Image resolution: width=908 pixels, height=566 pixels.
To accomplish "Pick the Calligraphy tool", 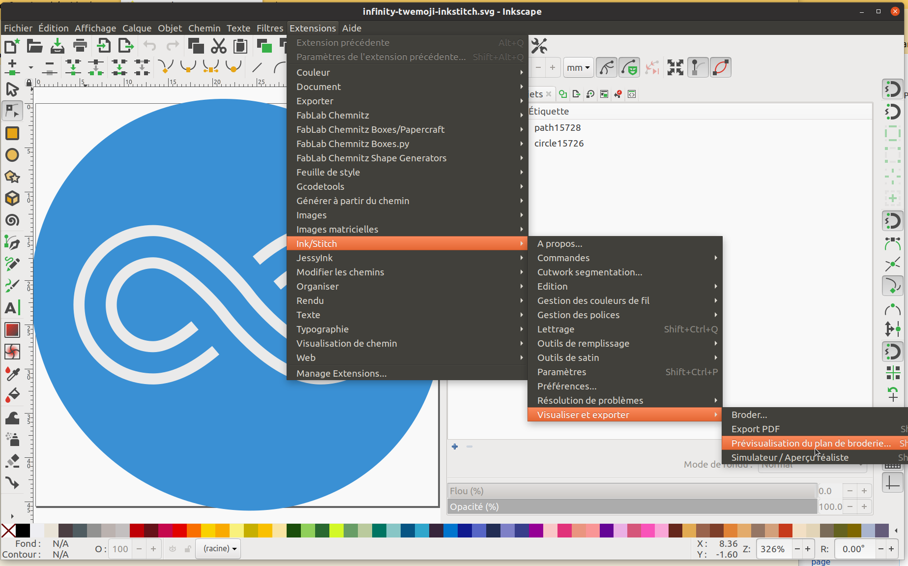I will coord(12,286).
